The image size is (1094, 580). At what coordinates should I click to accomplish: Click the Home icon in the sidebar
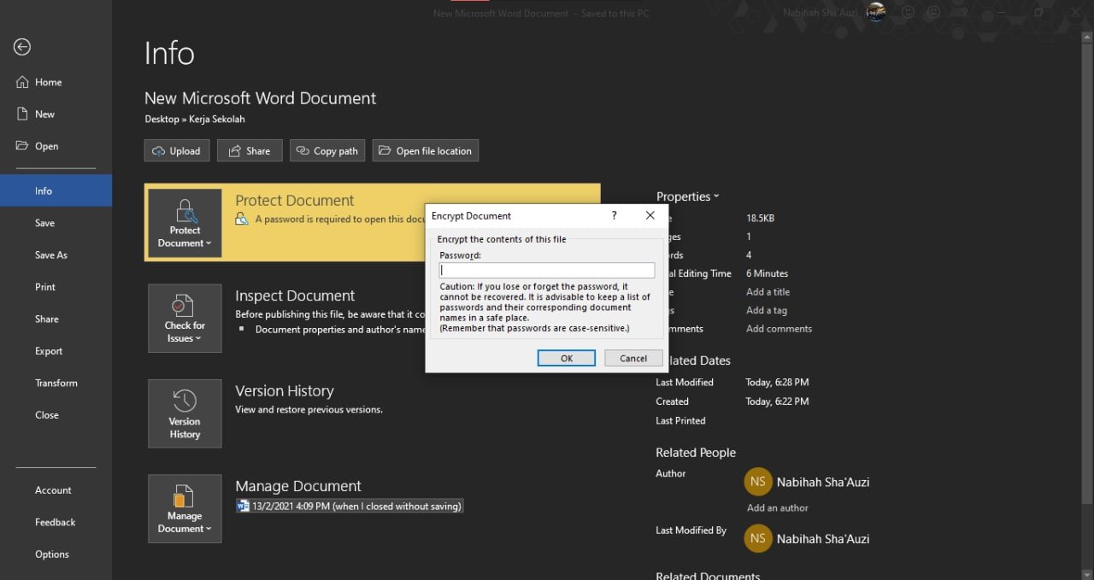pyautogui.click(x=22, y=82)
